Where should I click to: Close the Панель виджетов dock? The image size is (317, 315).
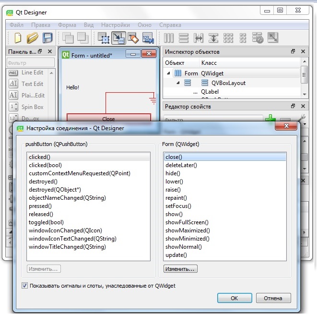click(50, 51)
